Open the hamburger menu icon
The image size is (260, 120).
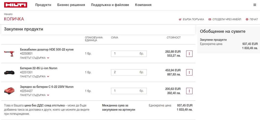[255, 5]
